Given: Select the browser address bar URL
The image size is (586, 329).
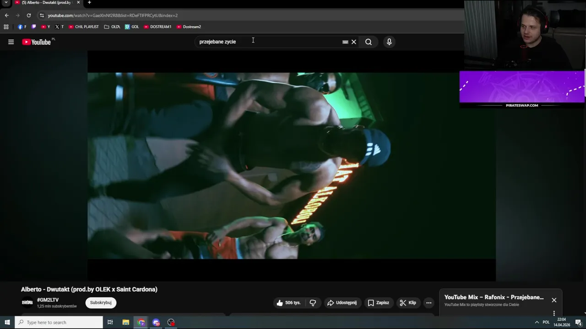Looking at the screenshot, I should 113,16.
